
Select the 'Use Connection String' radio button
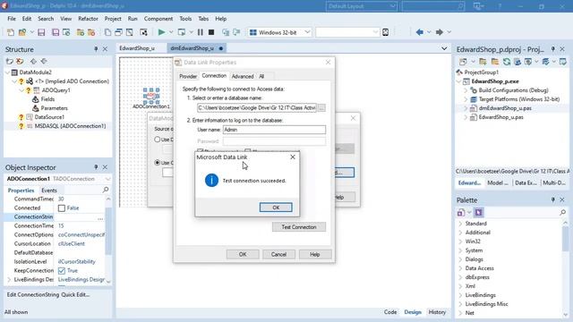click(158, 163)
